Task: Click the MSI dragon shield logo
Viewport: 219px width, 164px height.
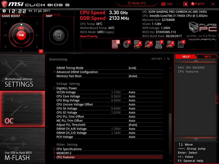Action: (x=4, y=4)
